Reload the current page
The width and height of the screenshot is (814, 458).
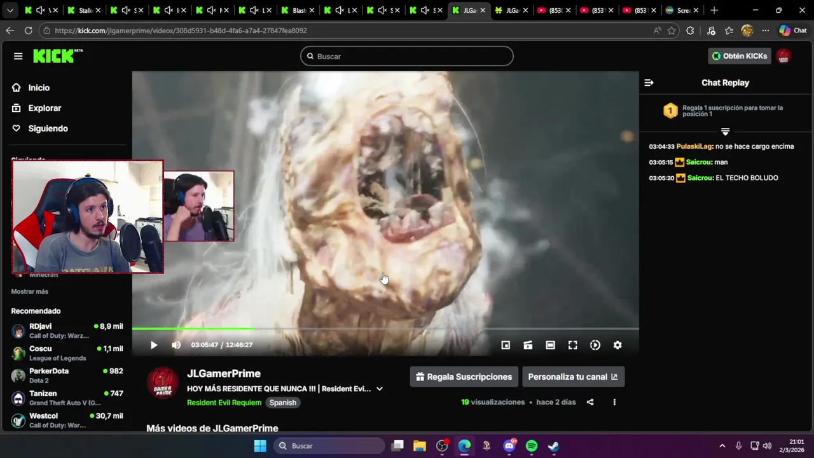pos(28,31)
